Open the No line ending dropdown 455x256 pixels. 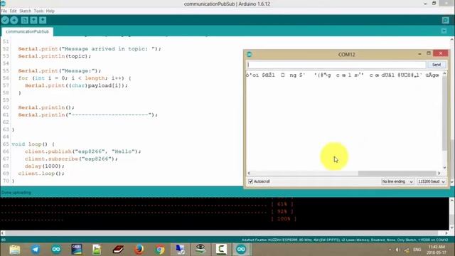point(397,181)
